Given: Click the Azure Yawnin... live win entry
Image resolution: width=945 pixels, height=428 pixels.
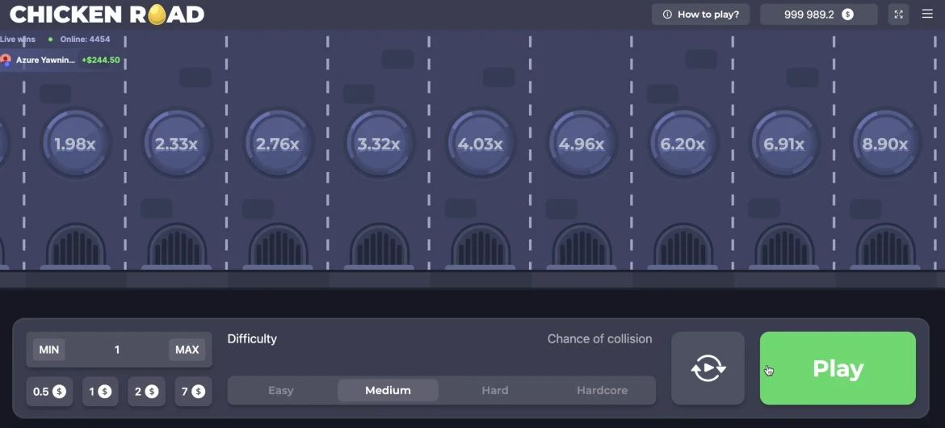Looking at the screenshot, I should point(62,61).
